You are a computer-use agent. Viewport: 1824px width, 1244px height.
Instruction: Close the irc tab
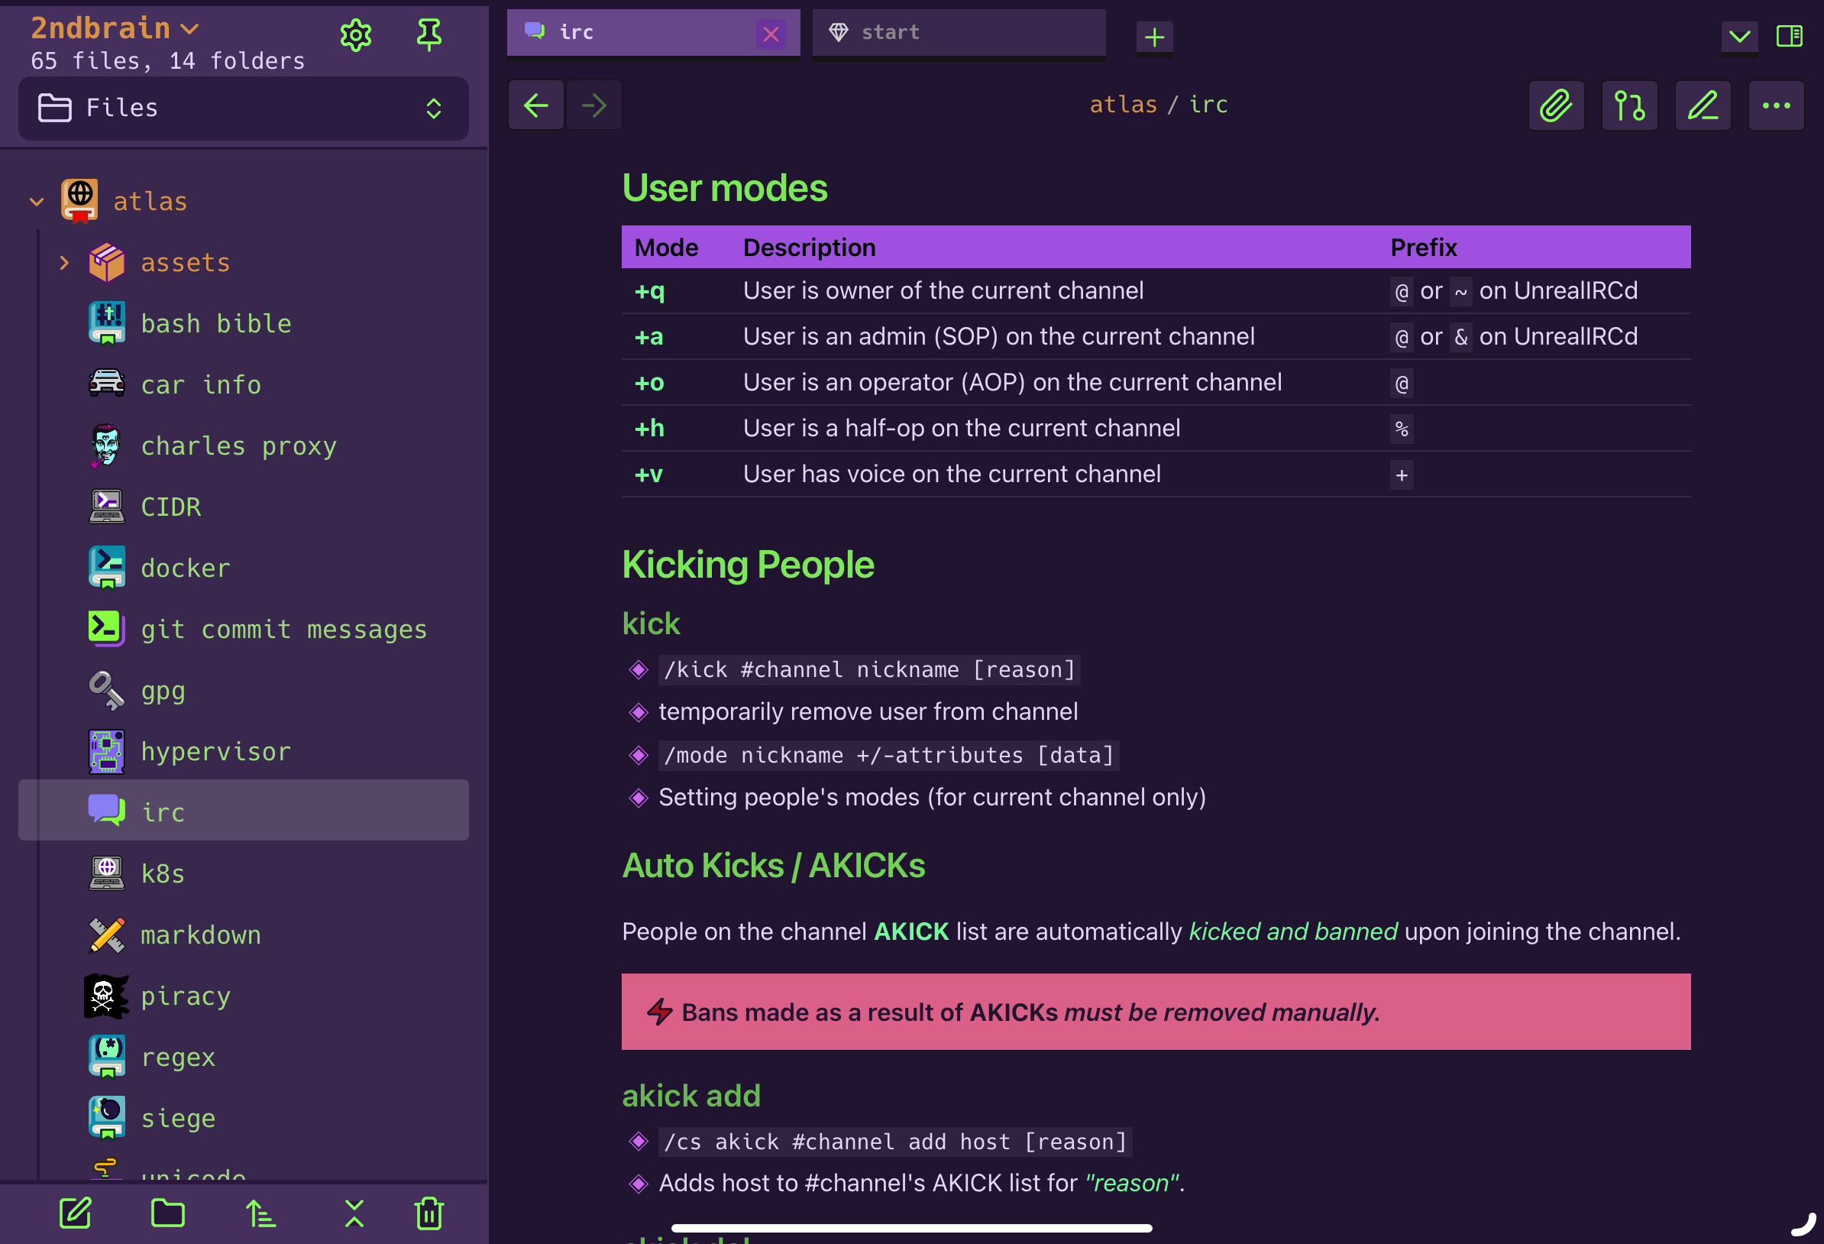(x=771, y=34)
